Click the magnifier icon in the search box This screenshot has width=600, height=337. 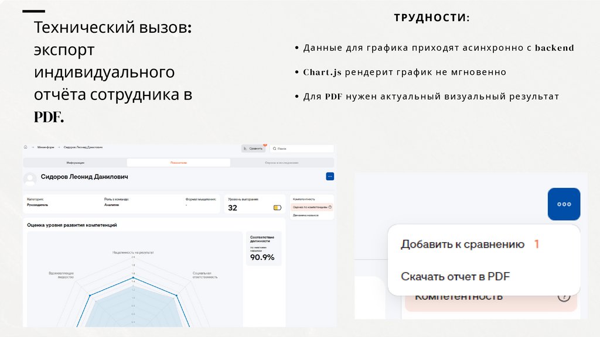(x=274, y=148)
